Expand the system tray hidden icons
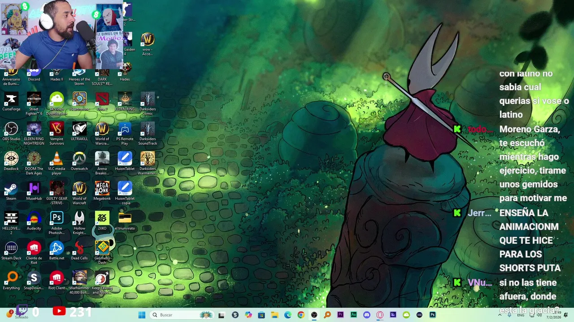Viewport: 574px width, 322px height. [500, 315]
